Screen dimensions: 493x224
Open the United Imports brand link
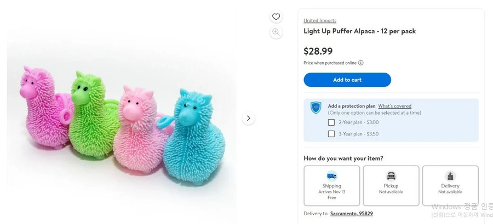point(320,21)
